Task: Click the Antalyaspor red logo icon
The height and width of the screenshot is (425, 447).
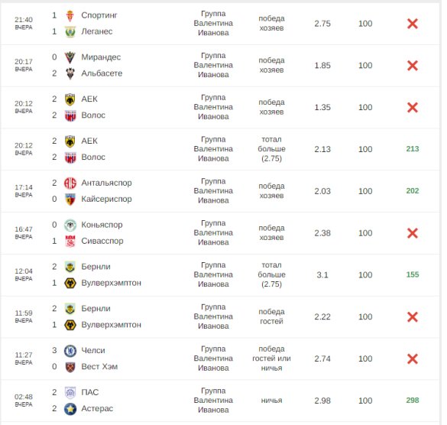Action: [70, 183]
